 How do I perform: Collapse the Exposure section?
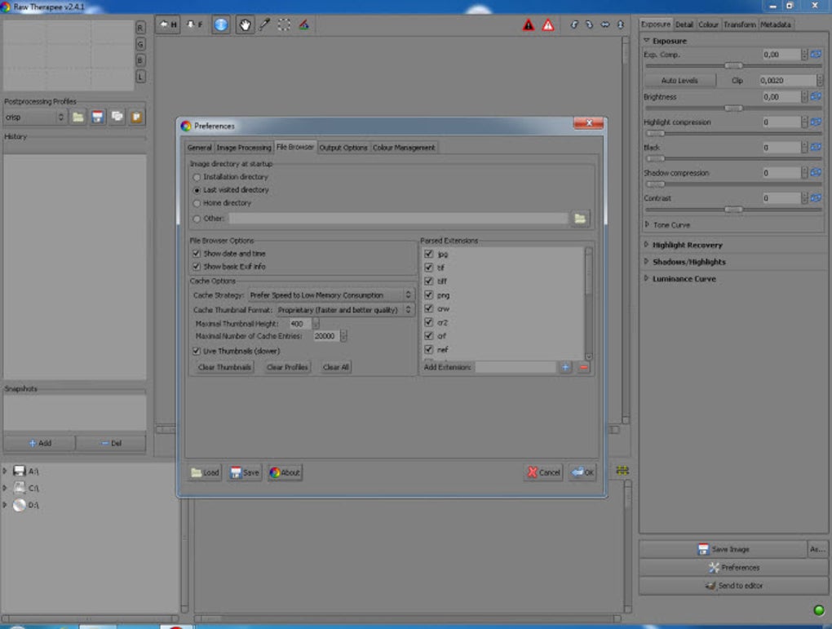(646, 40)
